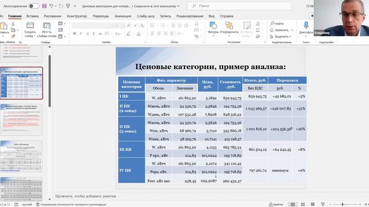Switch to Normal view icon
The width and height of the screenshot is (369, 207).
292,205
